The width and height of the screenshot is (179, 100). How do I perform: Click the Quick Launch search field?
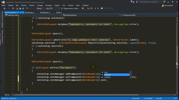[x=151, y=2]
